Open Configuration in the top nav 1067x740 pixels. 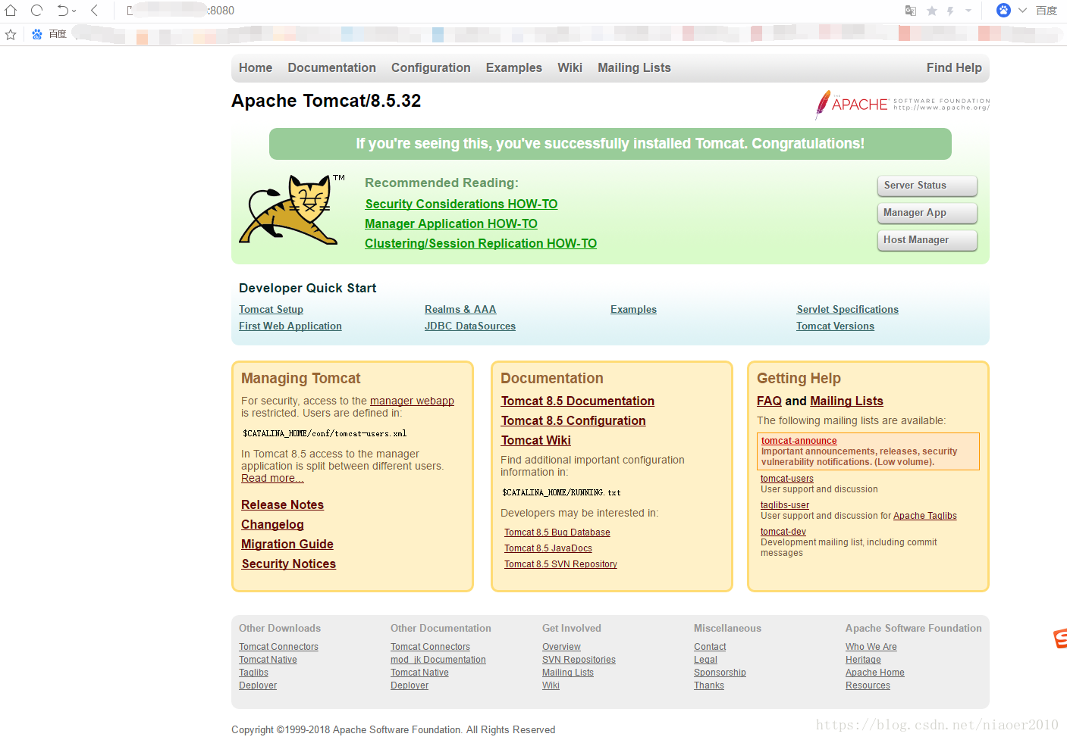point(431,67)
